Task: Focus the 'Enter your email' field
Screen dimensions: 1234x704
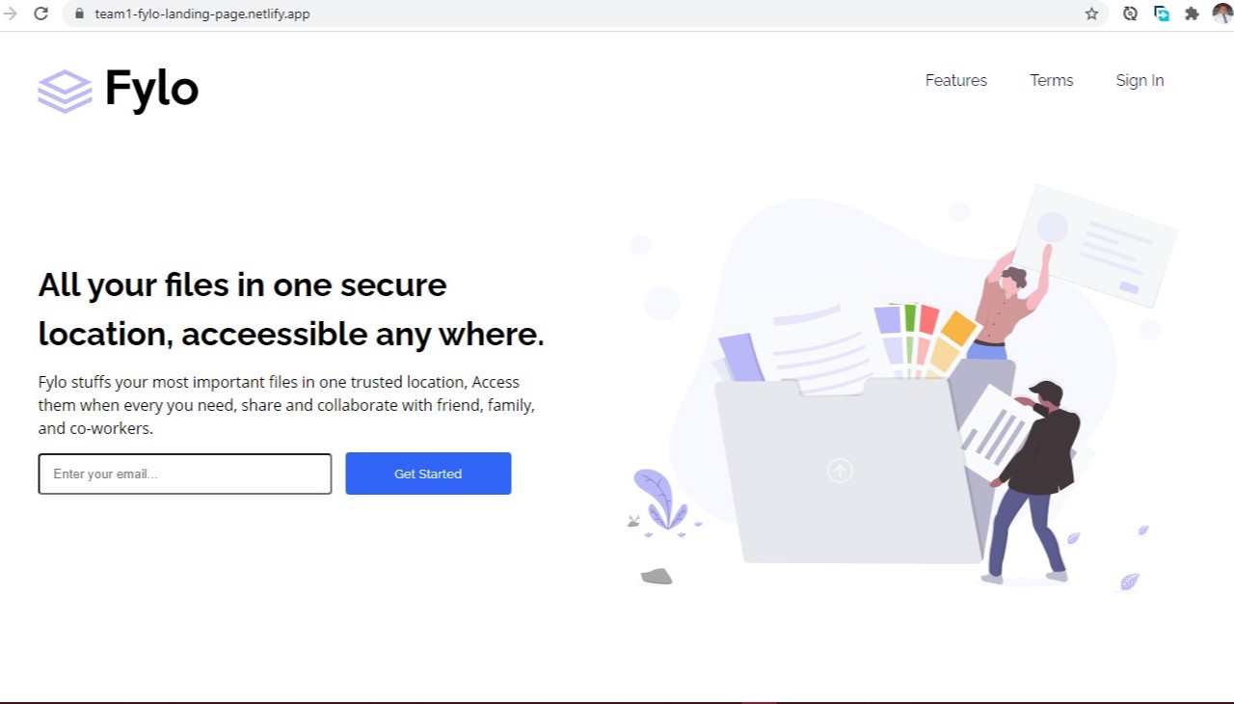Action: [185, 474]
